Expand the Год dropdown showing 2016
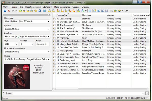The height and width of the screenshot is (101, 152). (x=16, y=44)
